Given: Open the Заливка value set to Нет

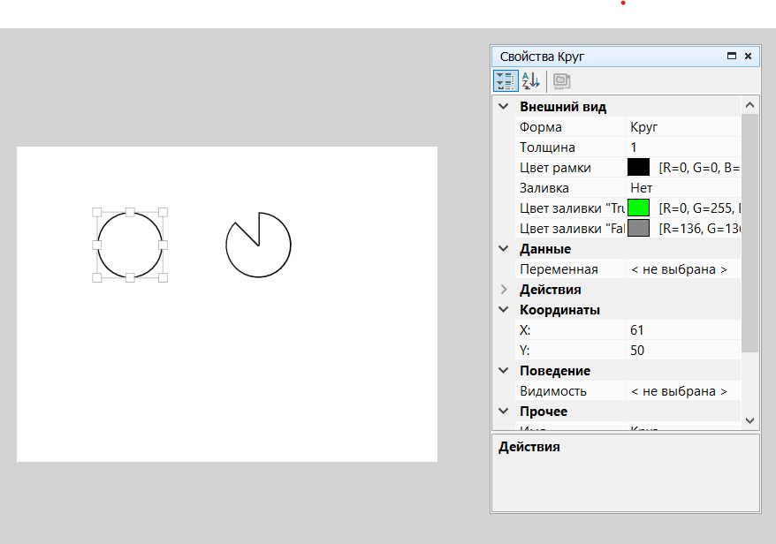Looking at the screenshot, I should pos(681,188).
